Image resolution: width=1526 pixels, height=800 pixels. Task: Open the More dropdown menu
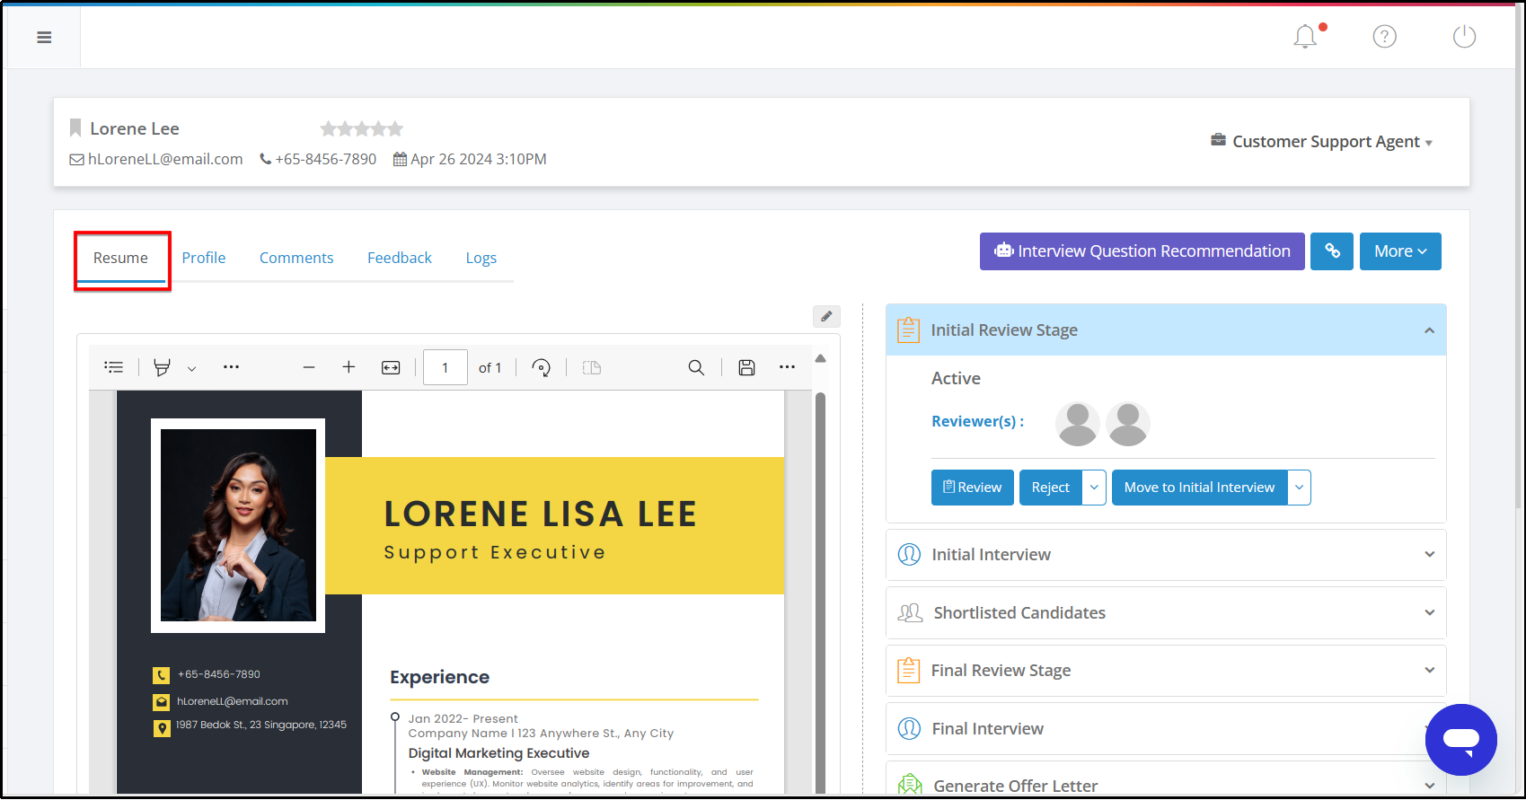click(x=1400, y=251)
